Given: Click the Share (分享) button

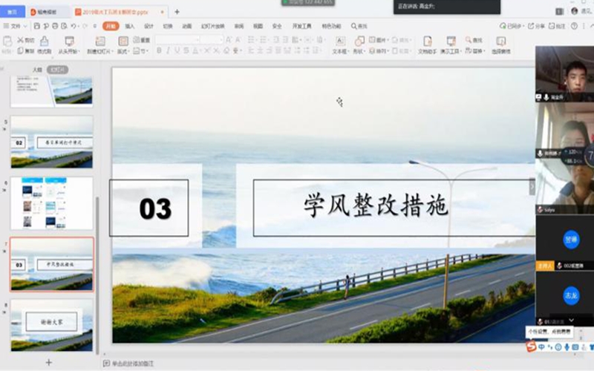Looking at the screenshot, I should click(538, 26).
